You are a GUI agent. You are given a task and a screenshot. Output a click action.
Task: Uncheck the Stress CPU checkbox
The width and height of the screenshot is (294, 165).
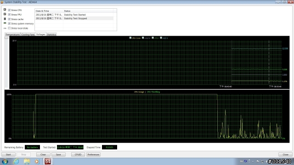tap(9, 10)
